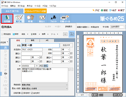This screenshot has width=126, height=97.
Task: Click the postcard preview thumbnail
Action: (103, 64)
